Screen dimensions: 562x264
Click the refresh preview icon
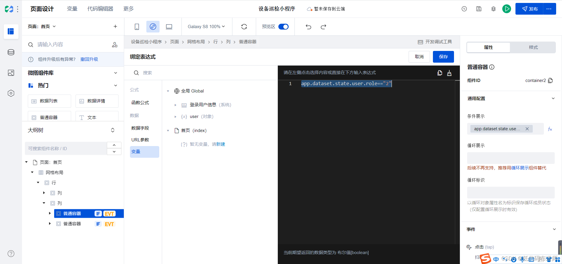pos(244,27)
